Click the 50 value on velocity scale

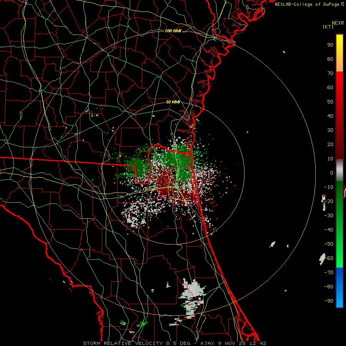pos(330,102)
